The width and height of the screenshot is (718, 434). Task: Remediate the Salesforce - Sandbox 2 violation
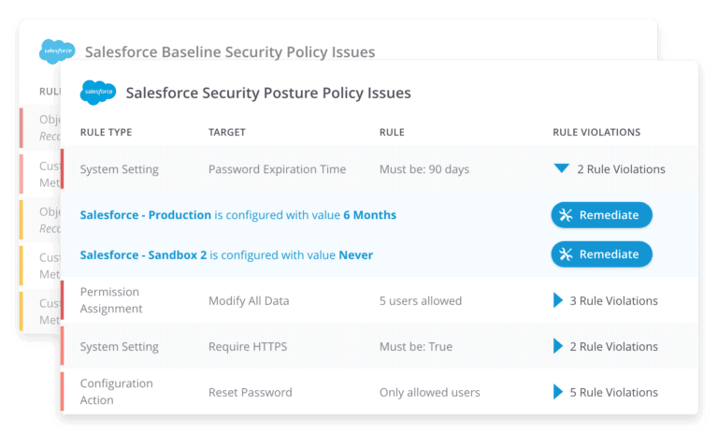[602, 254]
